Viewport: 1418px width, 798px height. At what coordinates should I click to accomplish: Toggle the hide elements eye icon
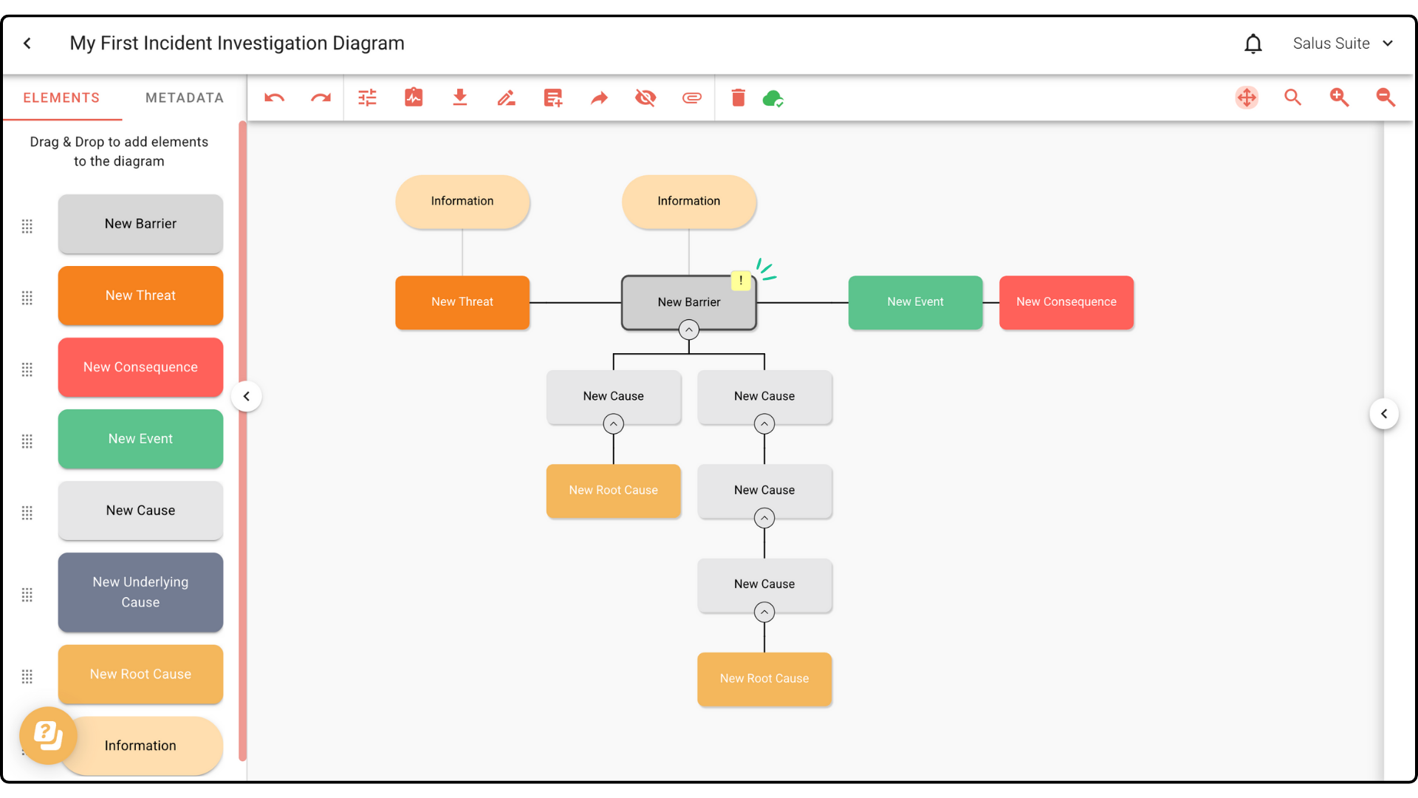645,98
